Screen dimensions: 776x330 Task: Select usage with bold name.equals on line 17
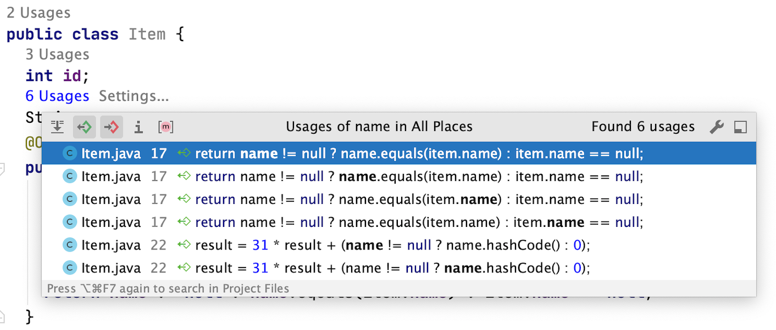[x=399, y=177]
